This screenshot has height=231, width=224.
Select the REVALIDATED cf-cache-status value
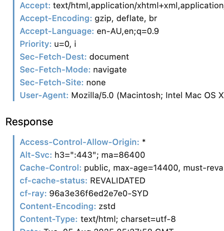(118, 181)
